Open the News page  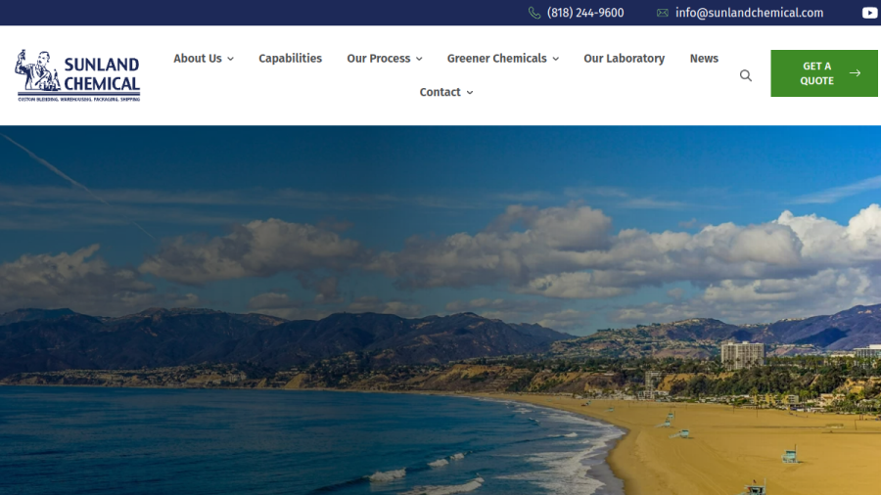[x=704, y=59]
